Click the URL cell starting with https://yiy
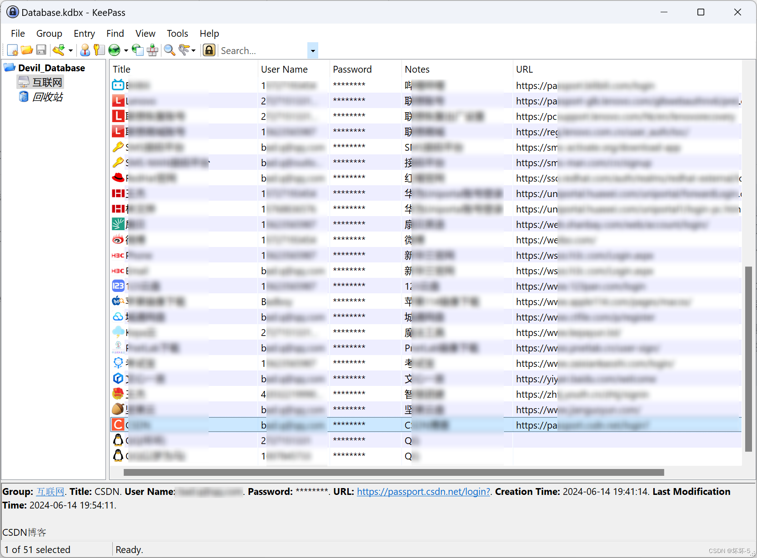757x558 pixels. coord(627,379)
